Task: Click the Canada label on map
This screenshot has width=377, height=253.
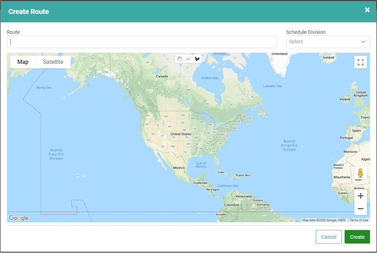Action: 162,76
